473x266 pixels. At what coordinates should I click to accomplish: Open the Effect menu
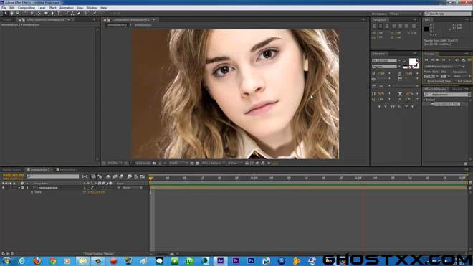pos(52,8)
